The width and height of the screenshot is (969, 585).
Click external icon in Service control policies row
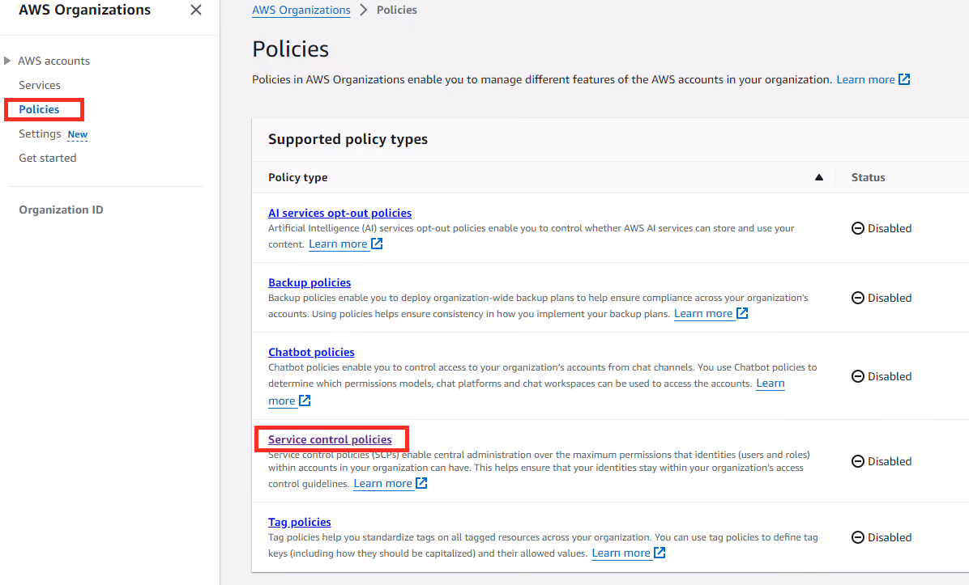(421, 483)
